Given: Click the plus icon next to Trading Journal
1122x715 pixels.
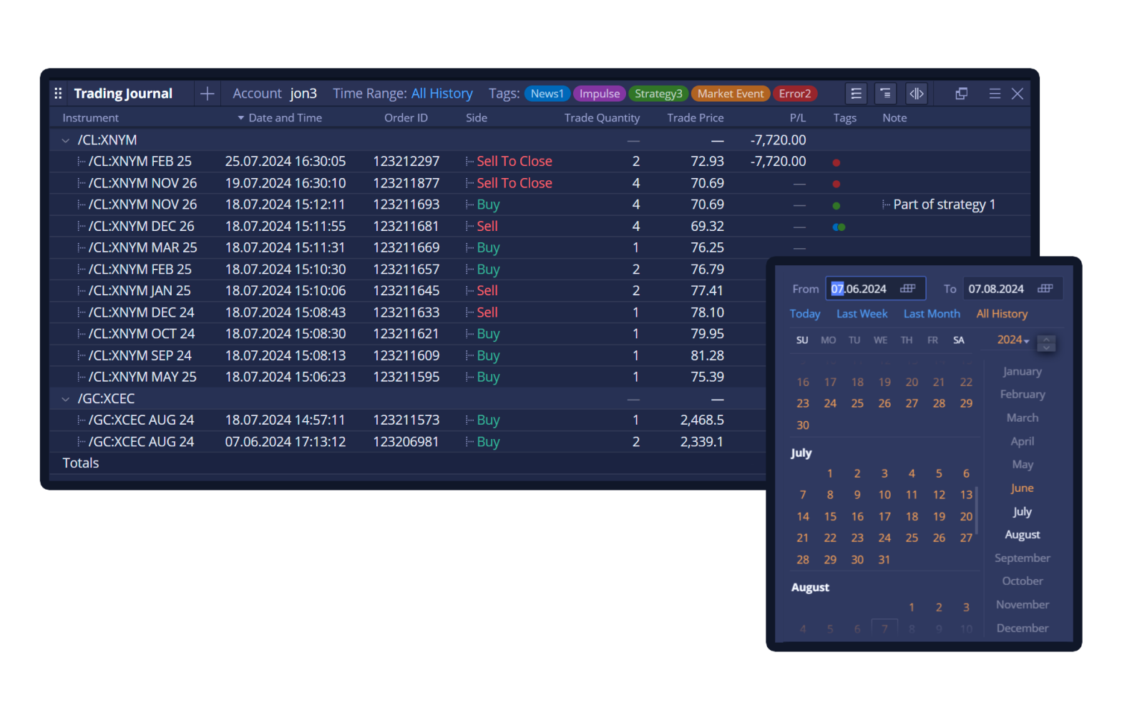Looking at the screenshot, I should tap(207, 94).
